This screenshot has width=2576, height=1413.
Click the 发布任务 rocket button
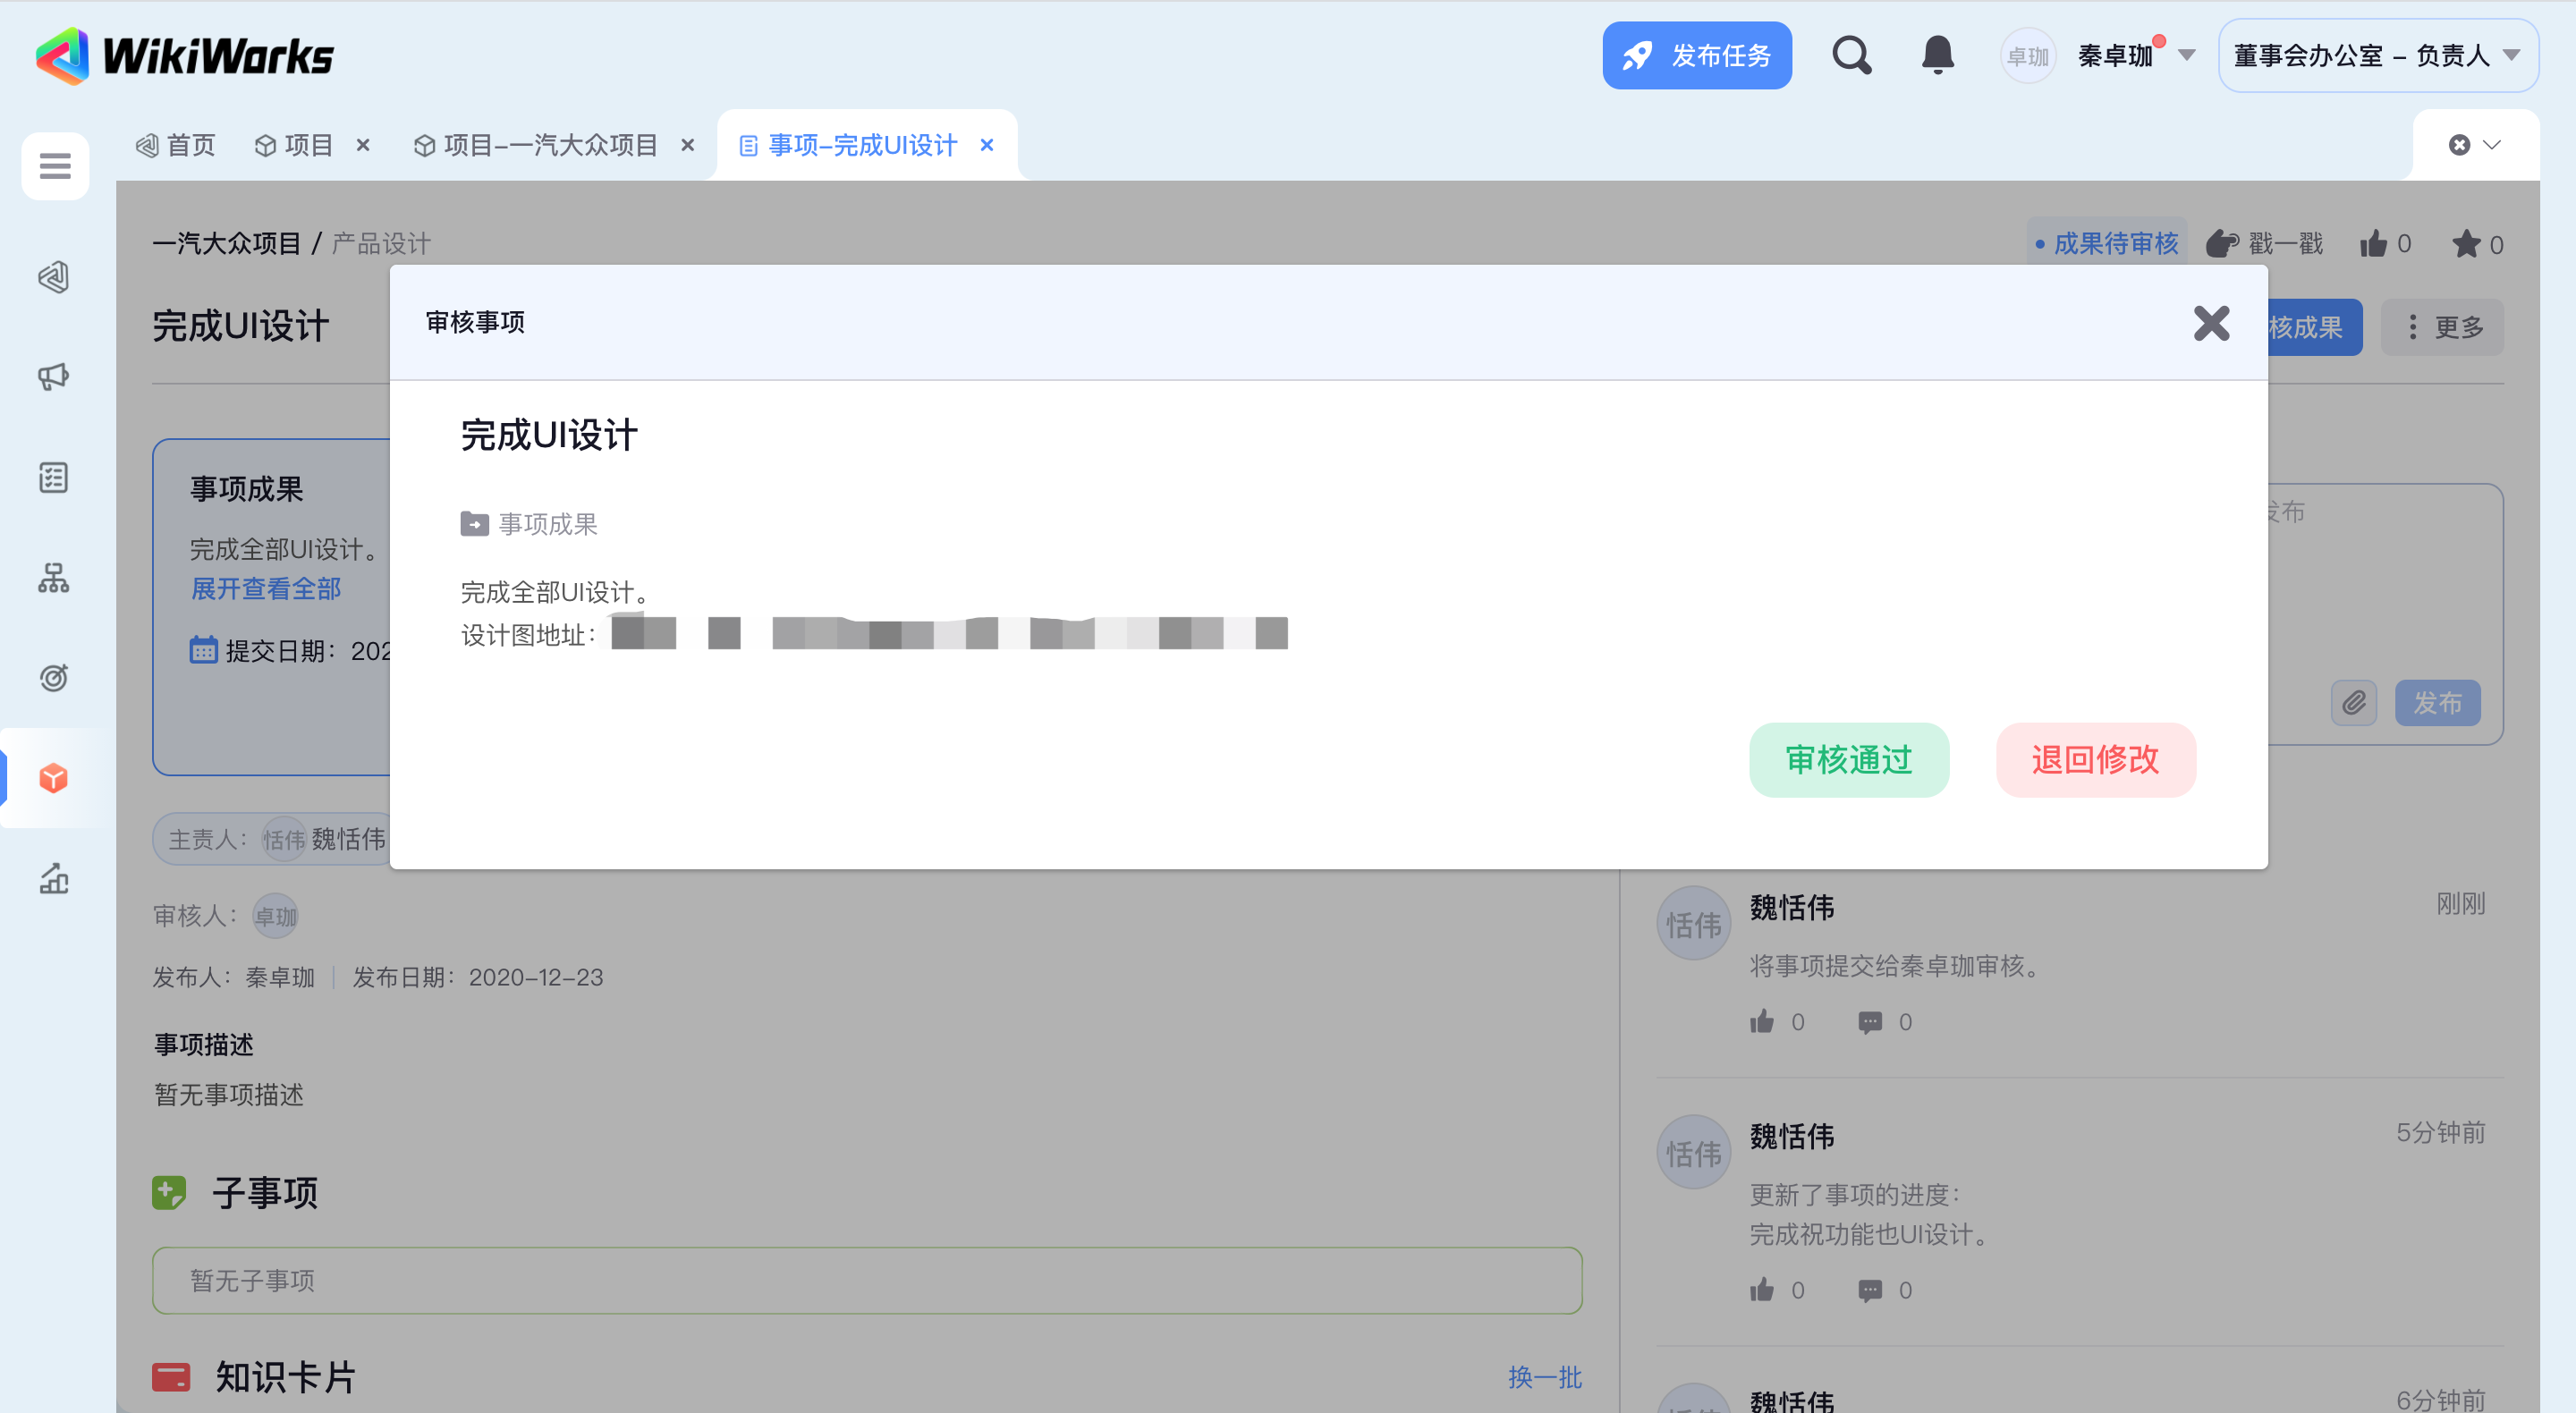tap(1696, 56)
